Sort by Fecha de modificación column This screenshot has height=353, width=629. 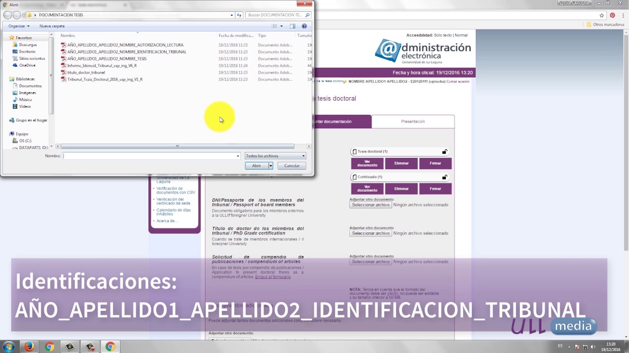(x=236, y=35)
